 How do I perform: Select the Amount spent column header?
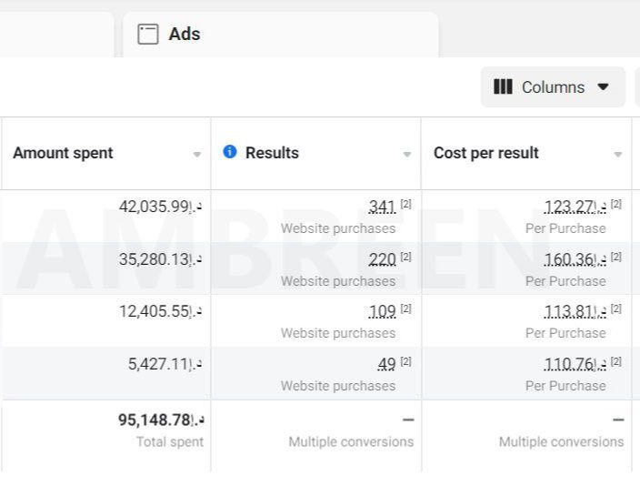pyautogui.click(x=64, y=153)
